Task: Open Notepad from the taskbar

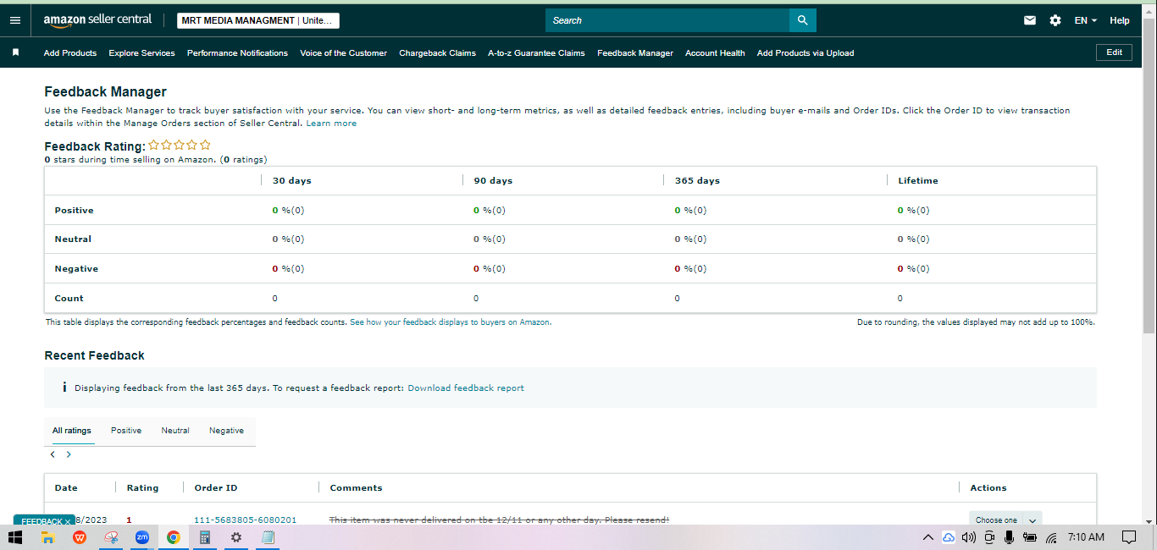Action: (x=268, y=537)
